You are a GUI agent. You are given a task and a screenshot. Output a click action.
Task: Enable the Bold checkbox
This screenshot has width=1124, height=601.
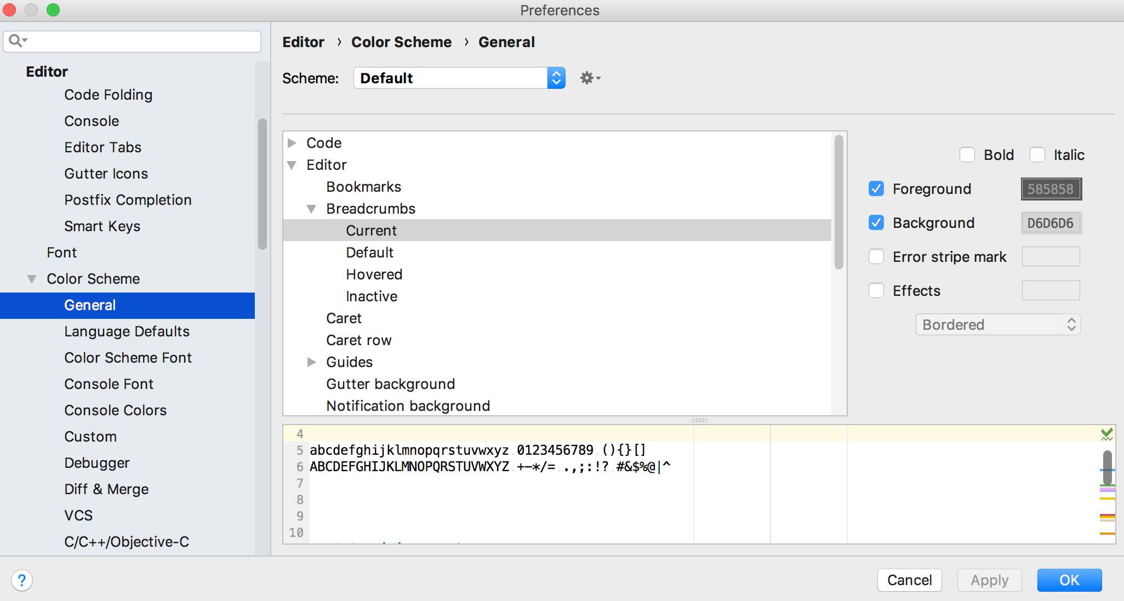tap(967, 155)
